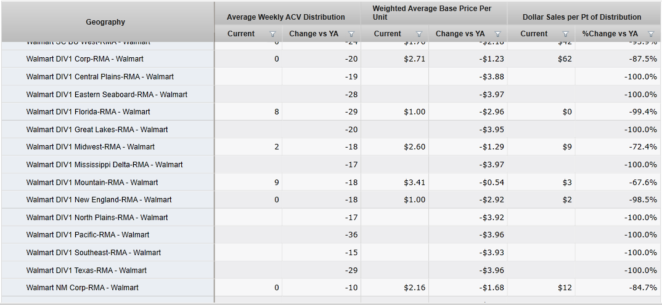Select the Walmart DIV1 Florida-RMA row

88,112
